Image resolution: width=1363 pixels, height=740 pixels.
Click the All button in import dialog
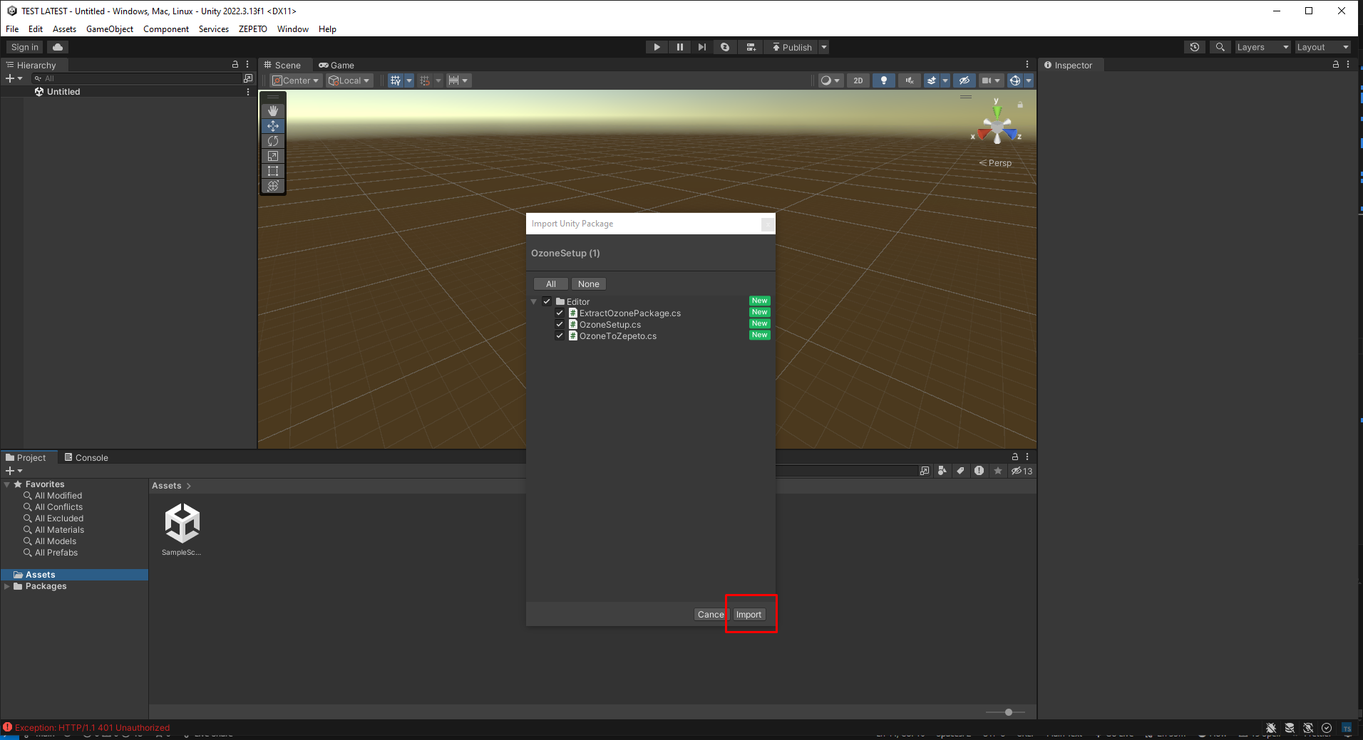pyautogui.click(x=551, y=283)
